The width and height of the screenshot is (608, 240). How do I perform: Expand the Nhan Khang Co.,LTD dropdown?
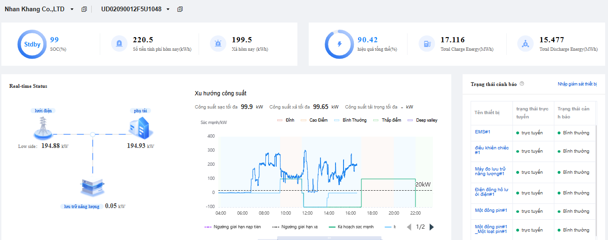72,9
